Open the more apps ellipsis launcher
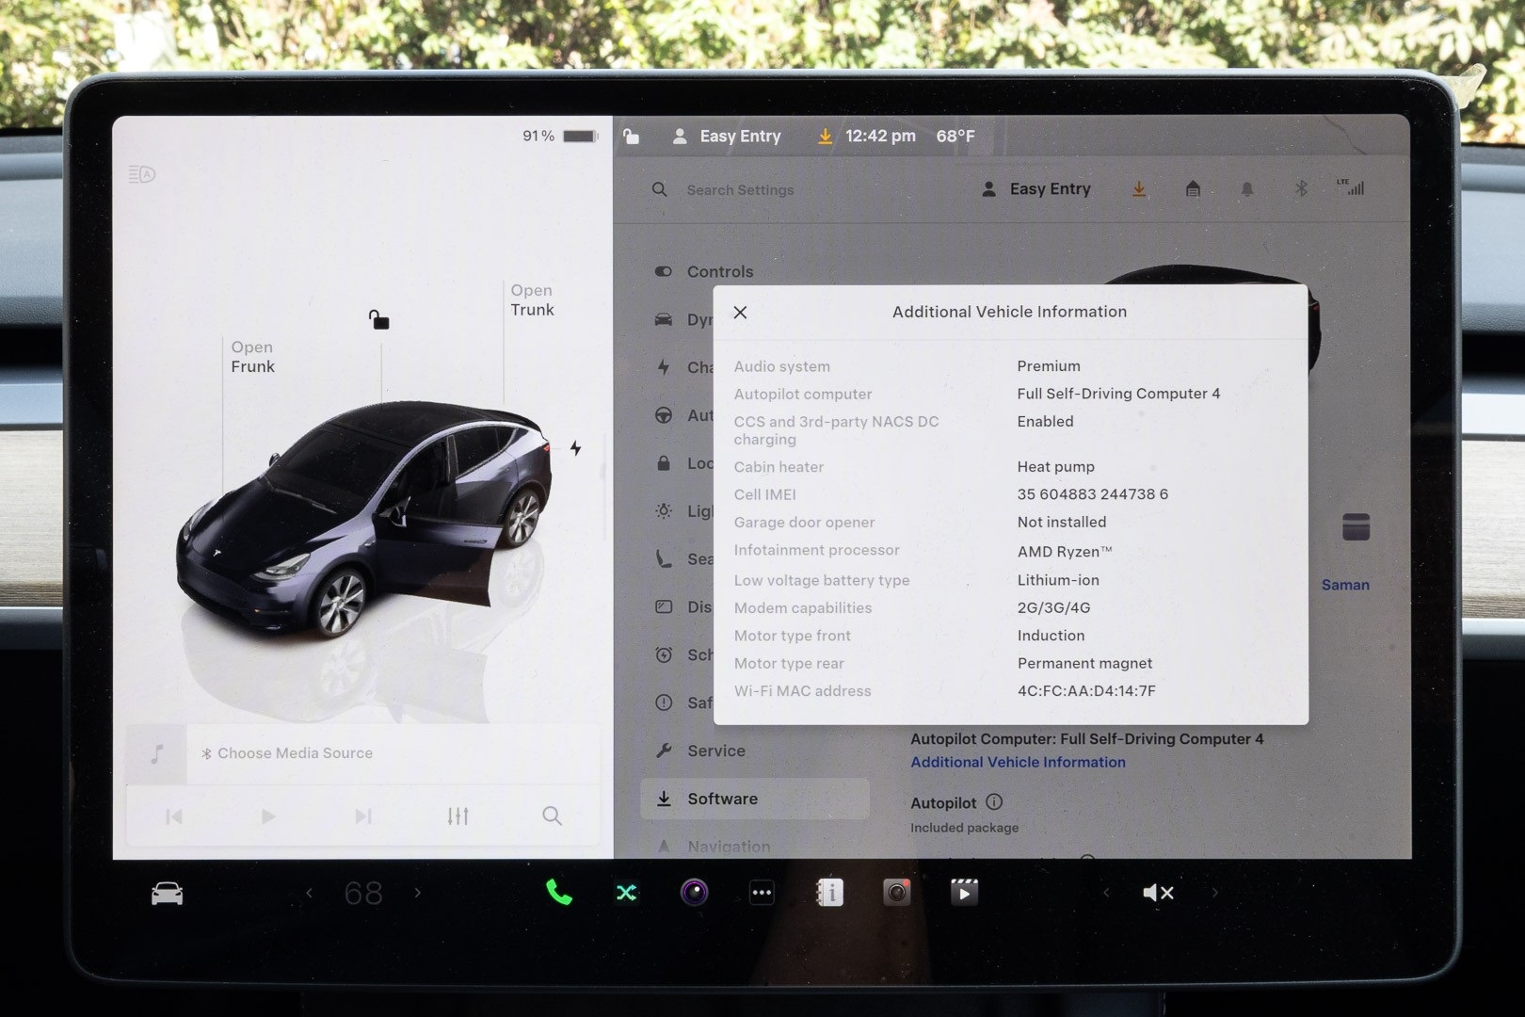 (x=762, y=892)
